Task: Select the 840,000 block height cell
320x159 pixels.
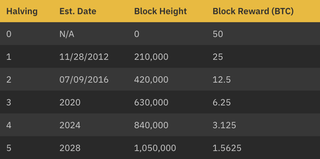Action: 151,125
